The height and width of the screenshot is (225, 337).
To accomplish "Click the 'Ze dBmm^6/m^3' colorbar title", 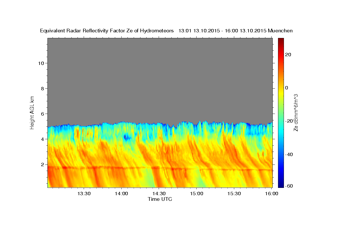I will point(296,112).
